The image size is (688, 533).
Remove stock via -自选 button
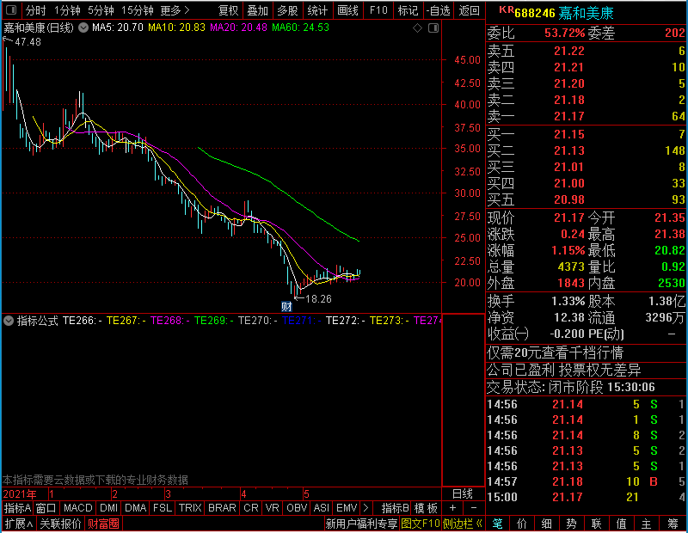coord(439,10)
